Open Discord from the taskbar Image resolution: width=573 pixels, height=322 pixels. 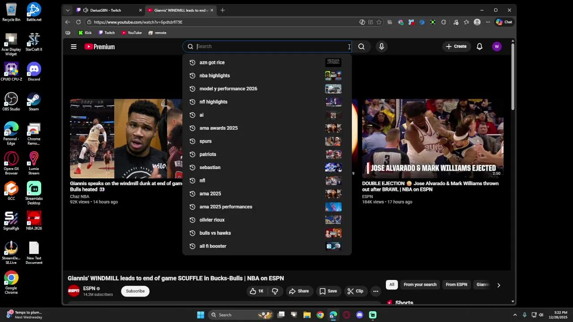click(359, 315)
